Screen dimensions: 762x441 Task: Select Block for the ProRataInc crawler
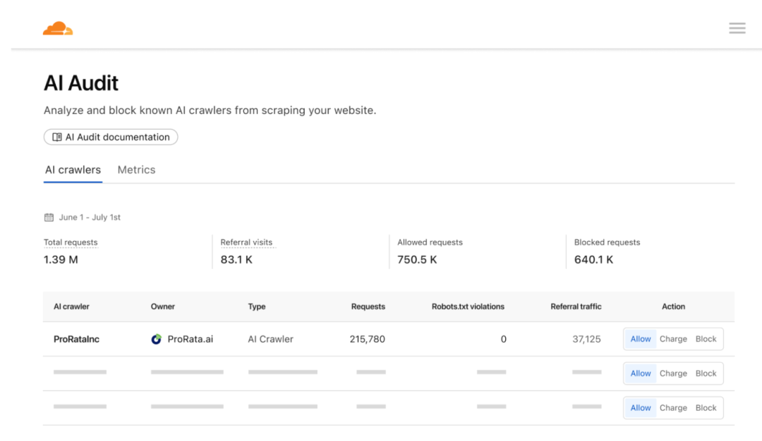(706, 339)
